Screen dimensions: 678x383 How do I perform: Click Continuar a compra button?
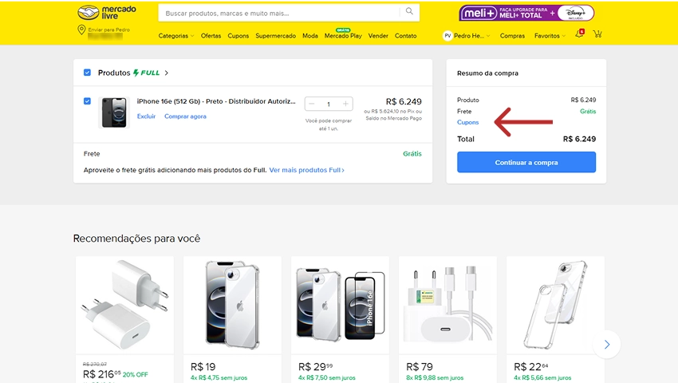click(x=526, y=162)
